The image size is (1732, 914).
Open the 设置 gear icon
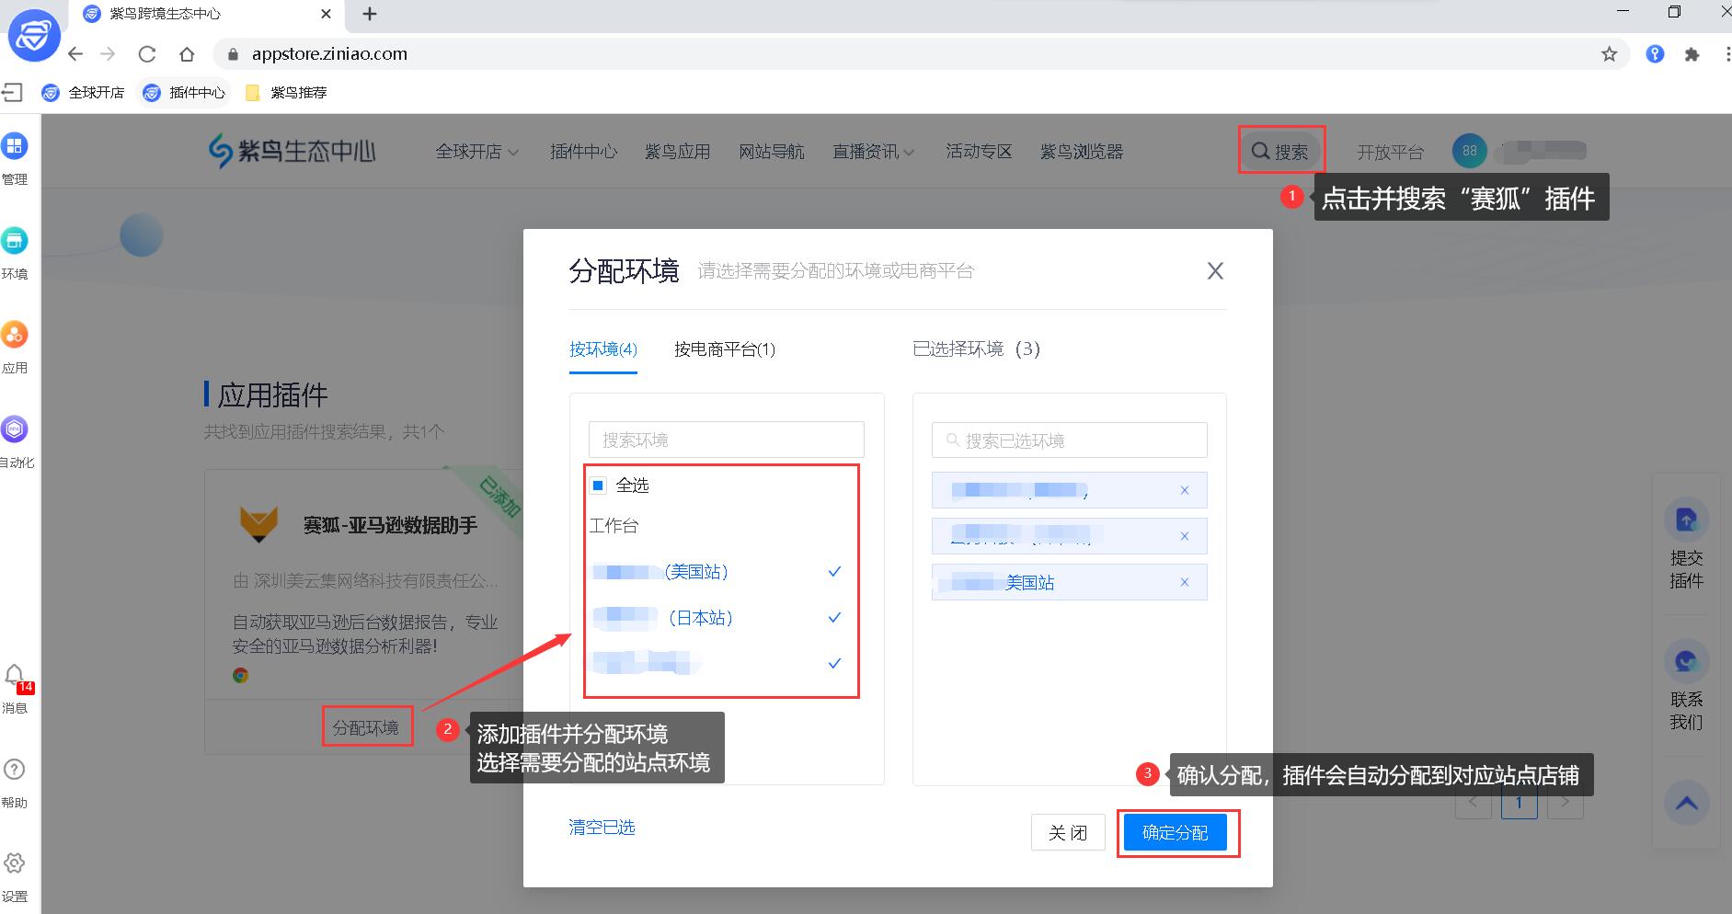[x=15, y=863]
